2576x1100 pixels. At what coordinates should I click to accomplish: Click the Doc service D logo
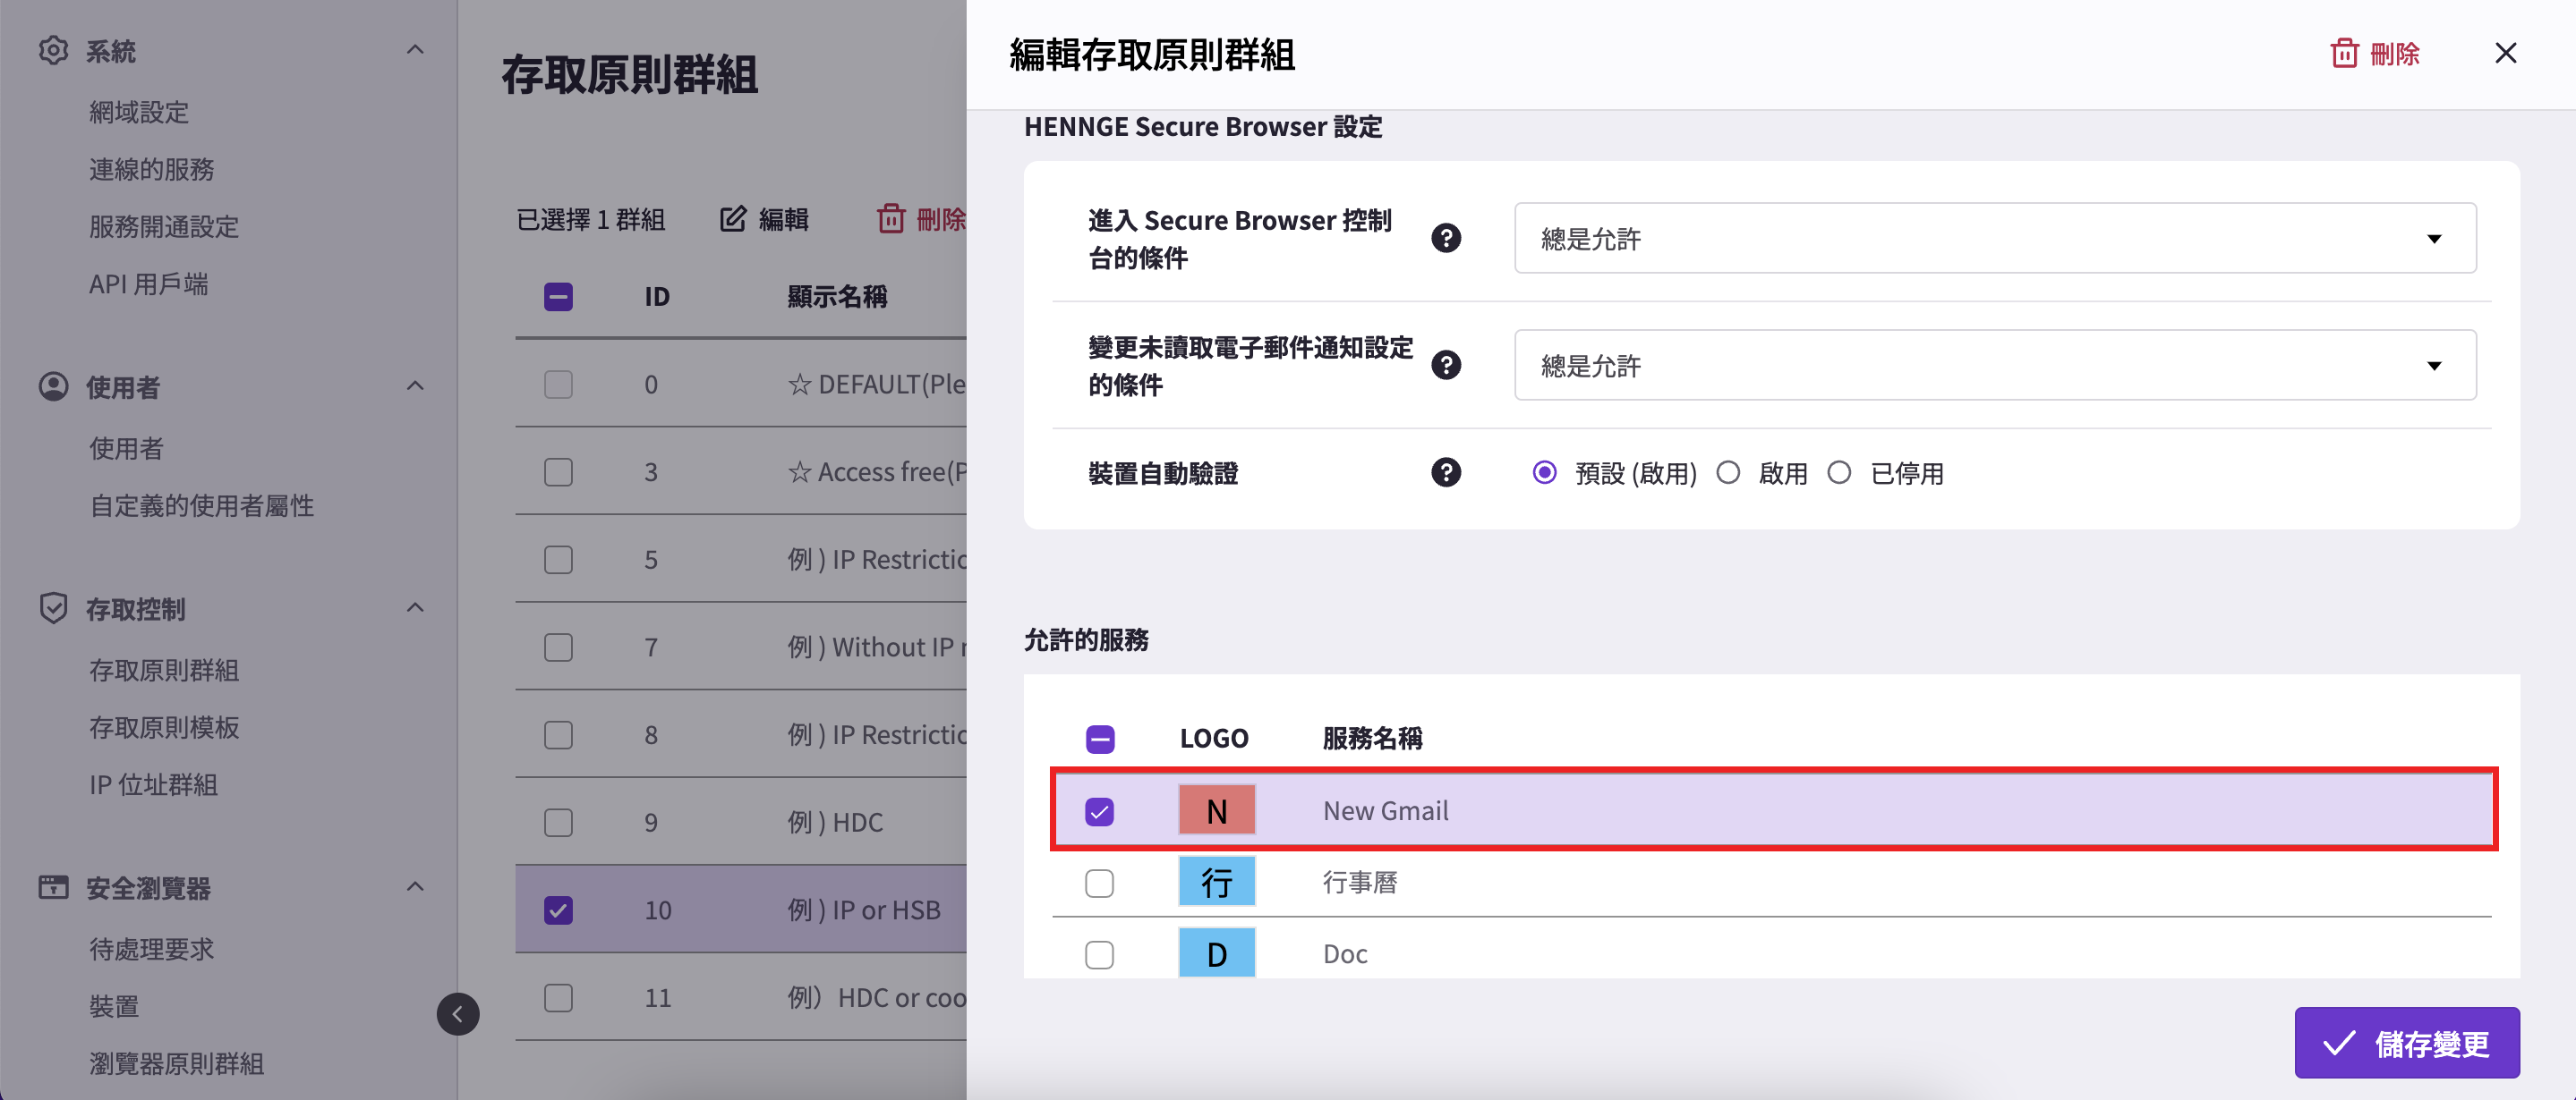point(1216,953)
